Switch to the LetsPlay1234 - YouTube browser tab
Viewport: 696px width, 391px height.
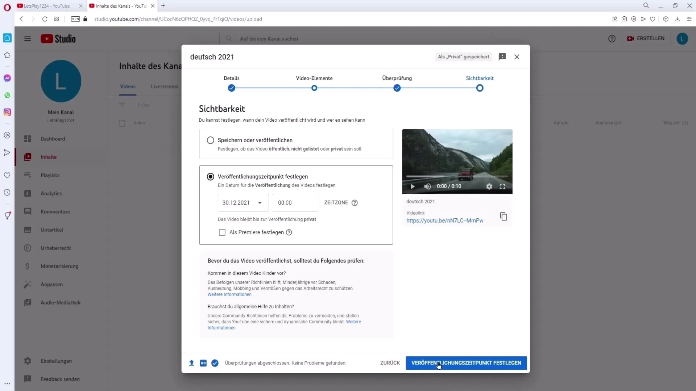pyautogui.click(x=46, y=6)
